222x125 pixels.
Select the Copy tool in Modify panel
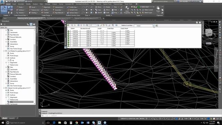click(x=98, y=10)
